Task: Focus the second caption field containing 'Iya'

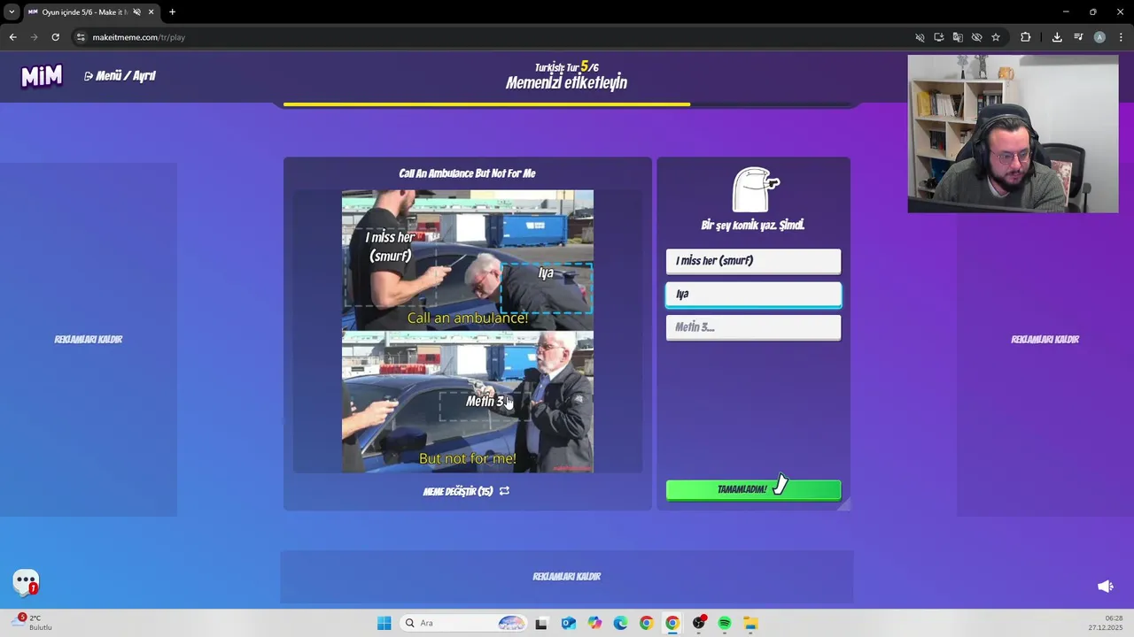Action: (753, 295)
